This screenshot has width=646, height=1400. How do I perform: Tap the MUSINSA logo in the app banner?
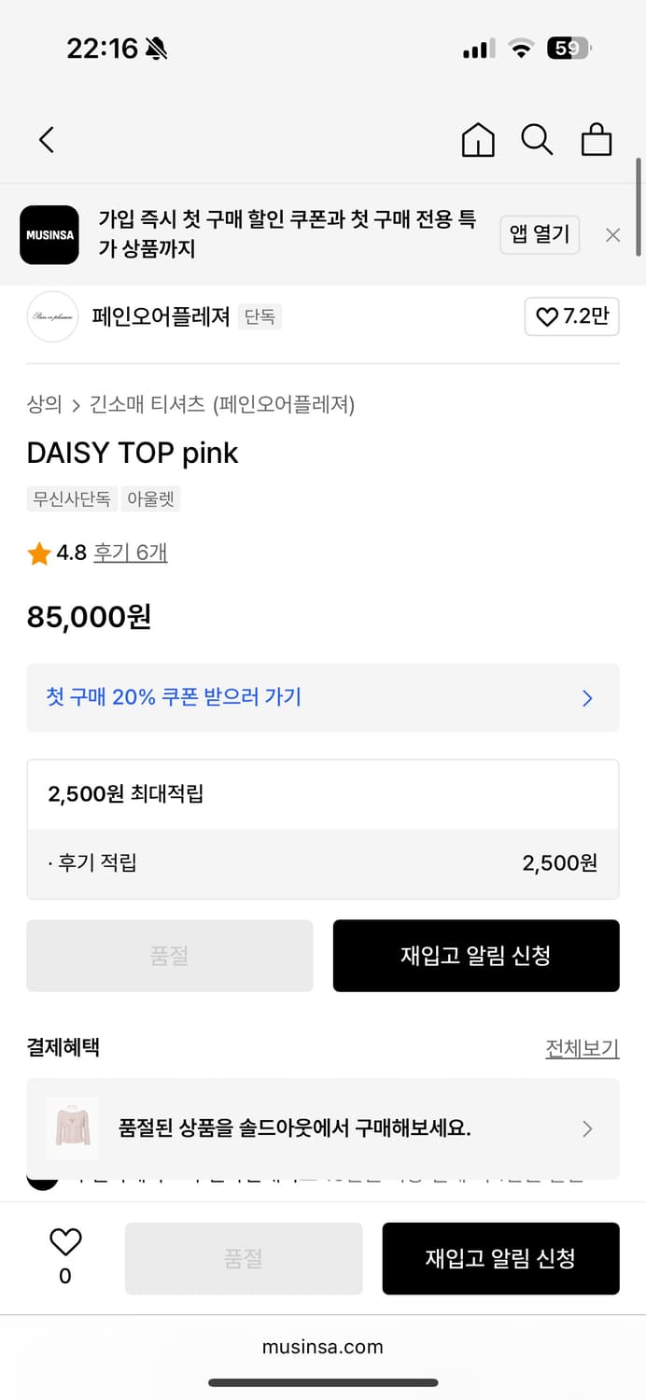[x=49, y=234]
